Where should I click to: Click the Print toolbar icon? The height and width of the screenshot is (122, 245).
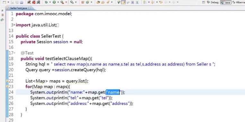point(22,2)
